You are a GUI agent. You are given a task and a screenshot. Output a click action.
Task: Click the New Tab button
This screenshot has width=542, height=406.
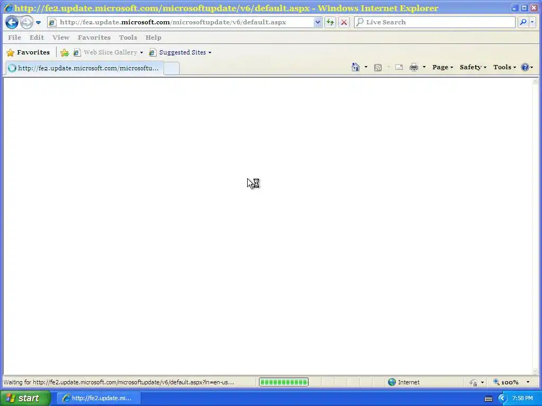click(x=171, y=68)
